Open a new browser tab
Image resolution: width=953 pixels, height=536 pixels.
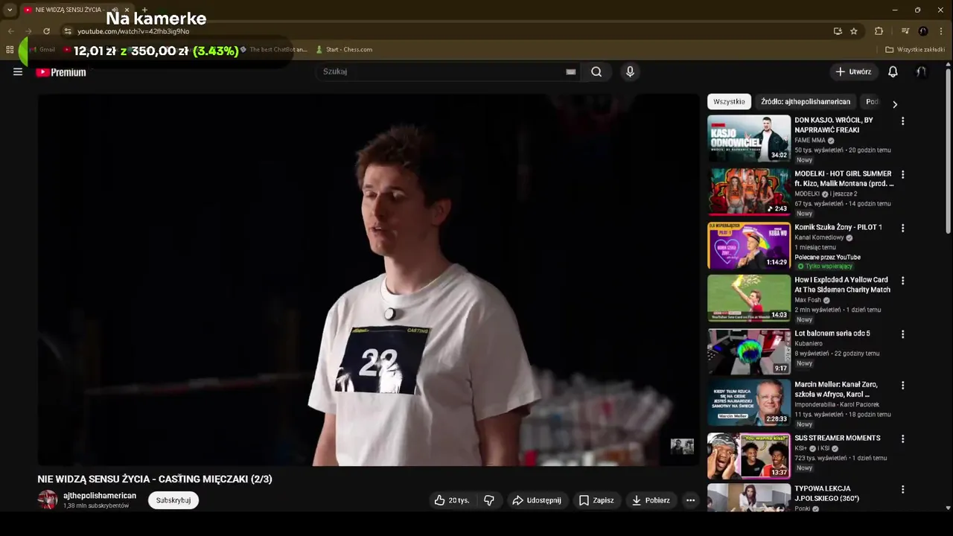click(x=144, y=10)
